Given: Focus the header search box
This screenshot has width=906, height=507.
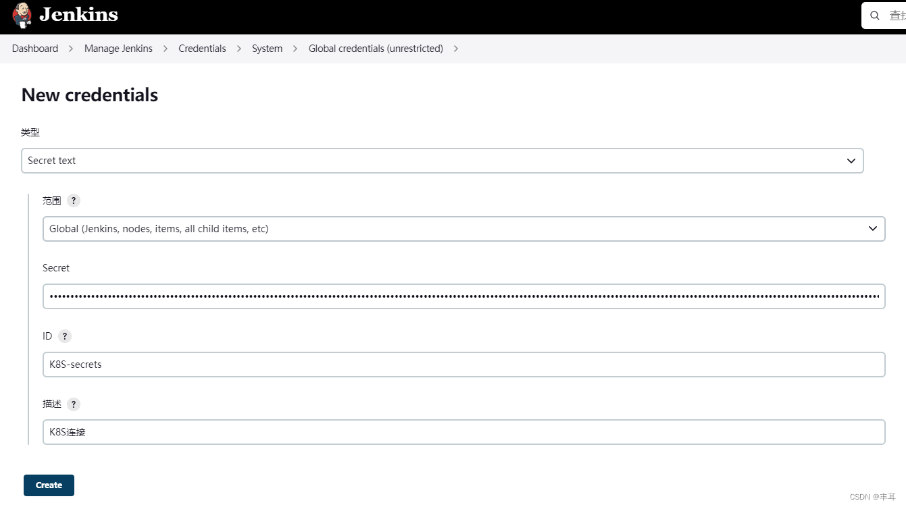Looking at the screenshot, I should [884, 16].
